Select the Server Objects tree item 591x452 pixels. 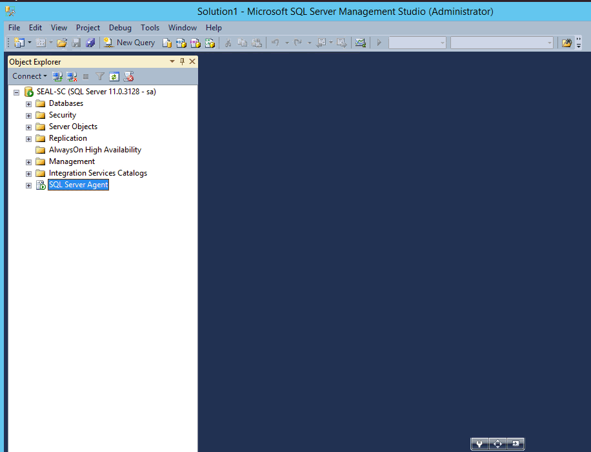click(x=73, y=127)
